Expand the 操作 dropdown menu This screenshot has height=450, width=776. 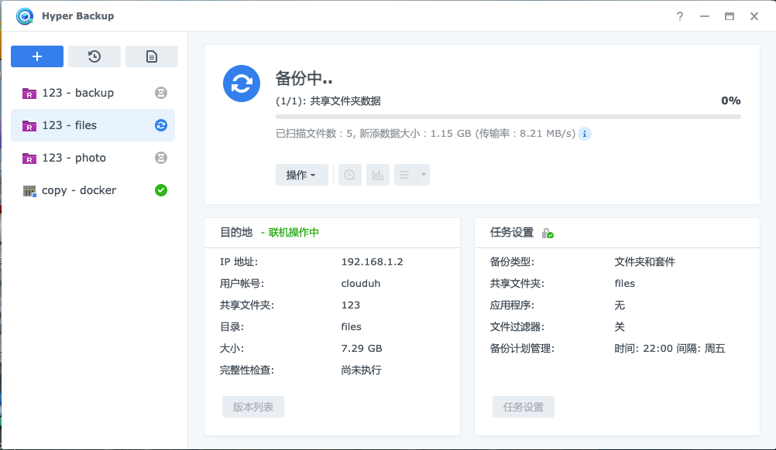tap(301, 175)
